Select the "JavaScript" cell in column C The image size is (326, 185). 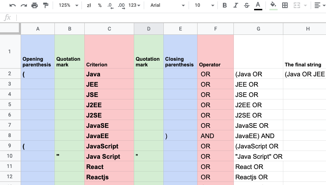pos(109,146)
